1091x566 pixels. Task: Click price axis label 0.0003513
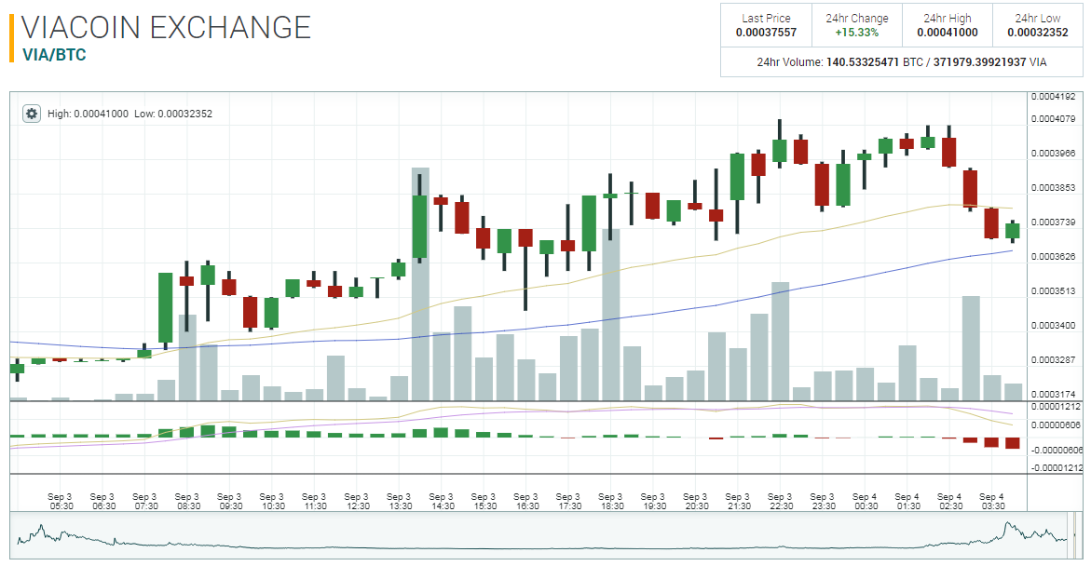click(x=1053, y=290)
